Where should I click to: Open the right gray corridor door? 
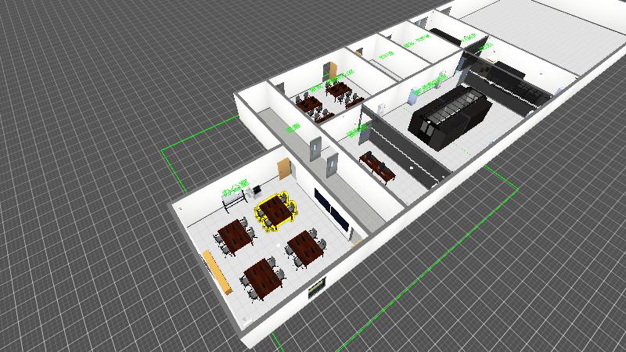(x=331, y=163)
